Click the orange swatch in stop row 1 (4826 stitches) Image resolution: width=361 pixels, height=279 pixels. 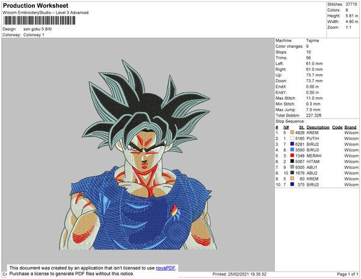click(x=292, y=132)
